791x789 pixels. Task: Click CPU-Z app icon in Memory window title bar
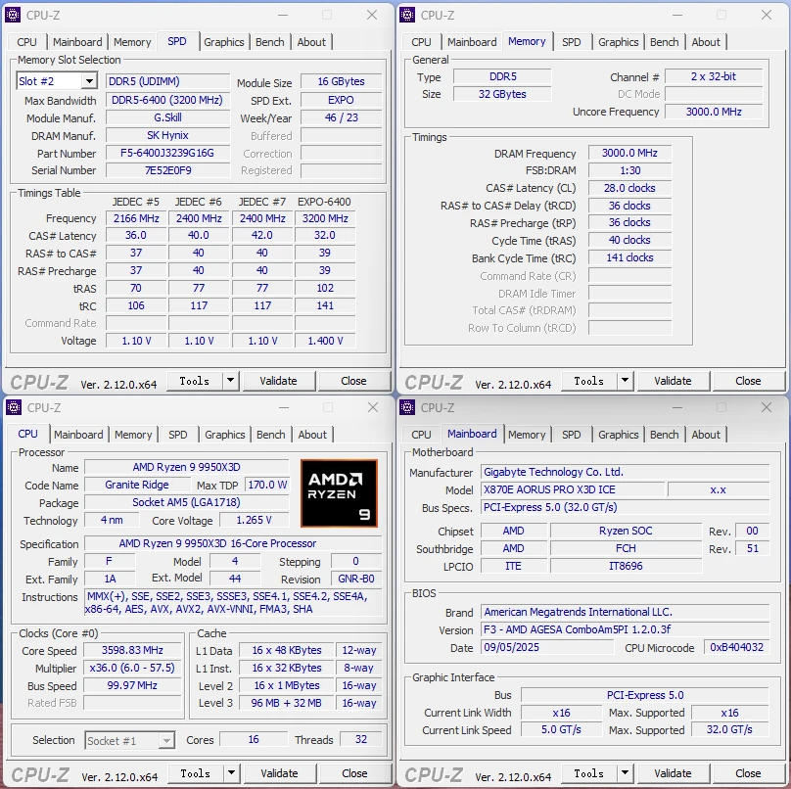[x=407, y=15]
